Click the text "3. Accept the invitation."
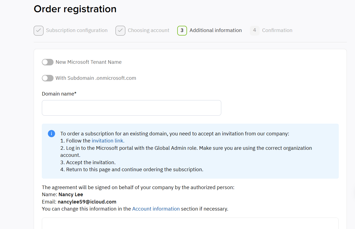 [x=88, y=162]
